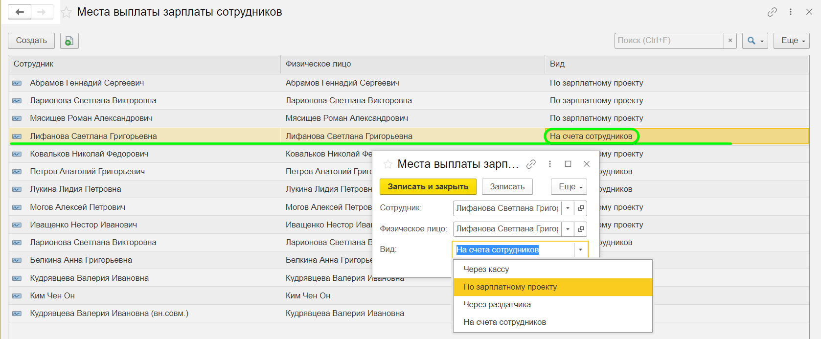The height and width of the screenshot is (339, 821).
Task: Open dialog Еще dropdown
Action: [569, 187]
